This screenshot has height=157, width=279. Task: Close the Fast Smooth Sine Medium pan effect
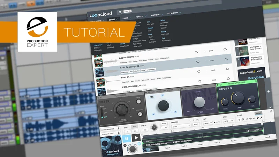[x=178, y=89]
